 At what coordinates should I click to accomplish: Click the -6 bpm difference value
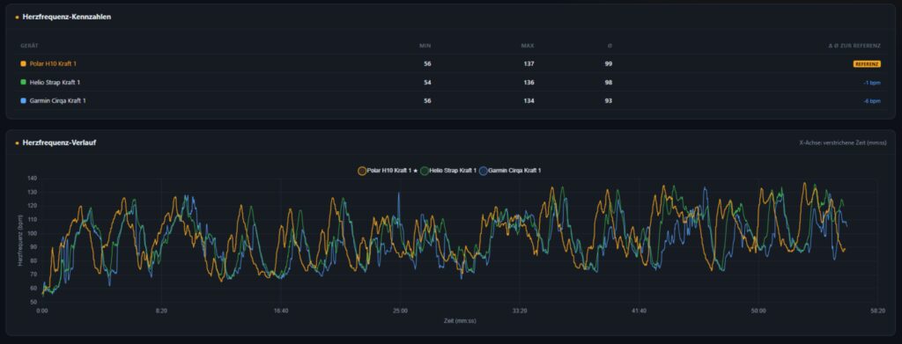coord(871,101)
